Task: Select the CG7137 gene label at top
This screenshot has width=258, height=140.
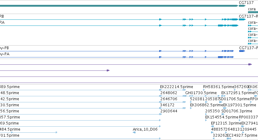Action: (246, 3)
